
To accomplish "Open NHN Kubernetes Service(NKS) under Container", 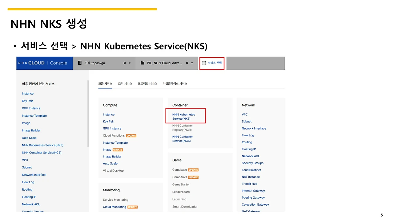I will coord(184,117).
